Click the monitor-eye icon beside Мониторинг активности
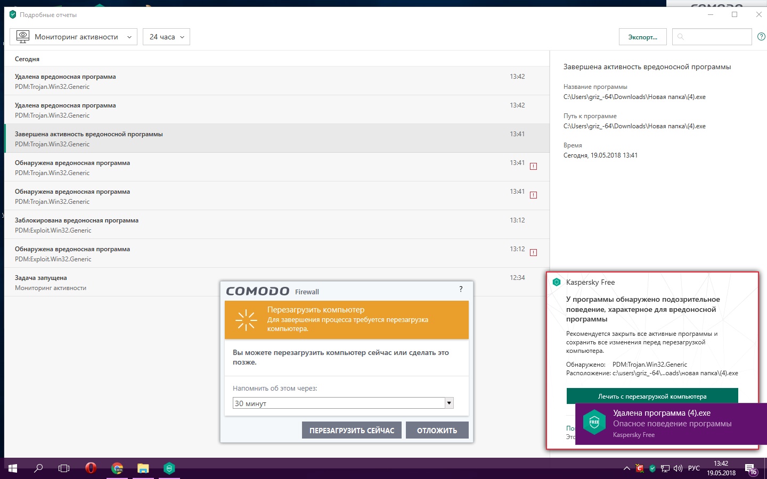The width and height of the screenshot is (767, 479). coord(23,37)
